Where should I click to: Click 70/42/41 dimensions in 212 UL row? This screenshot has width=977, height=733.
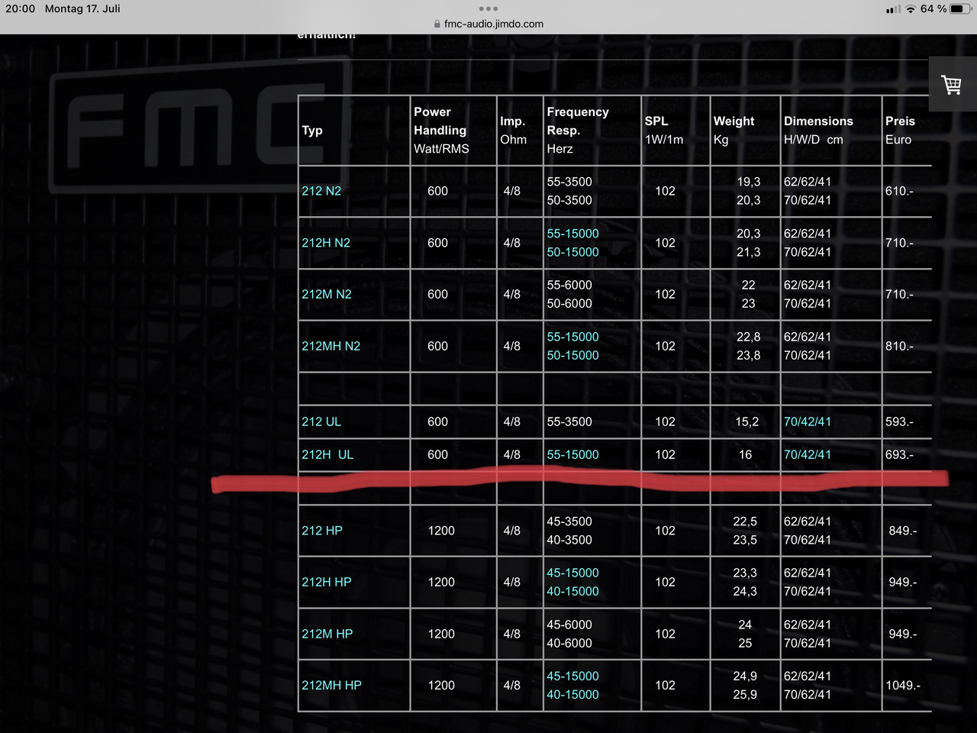coord(808,421)
